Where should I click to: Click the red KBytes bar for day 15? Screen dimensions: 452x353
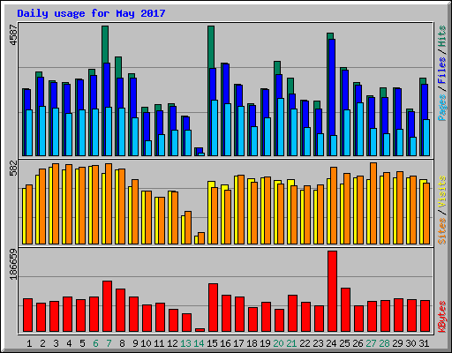(x=214, y=308)
